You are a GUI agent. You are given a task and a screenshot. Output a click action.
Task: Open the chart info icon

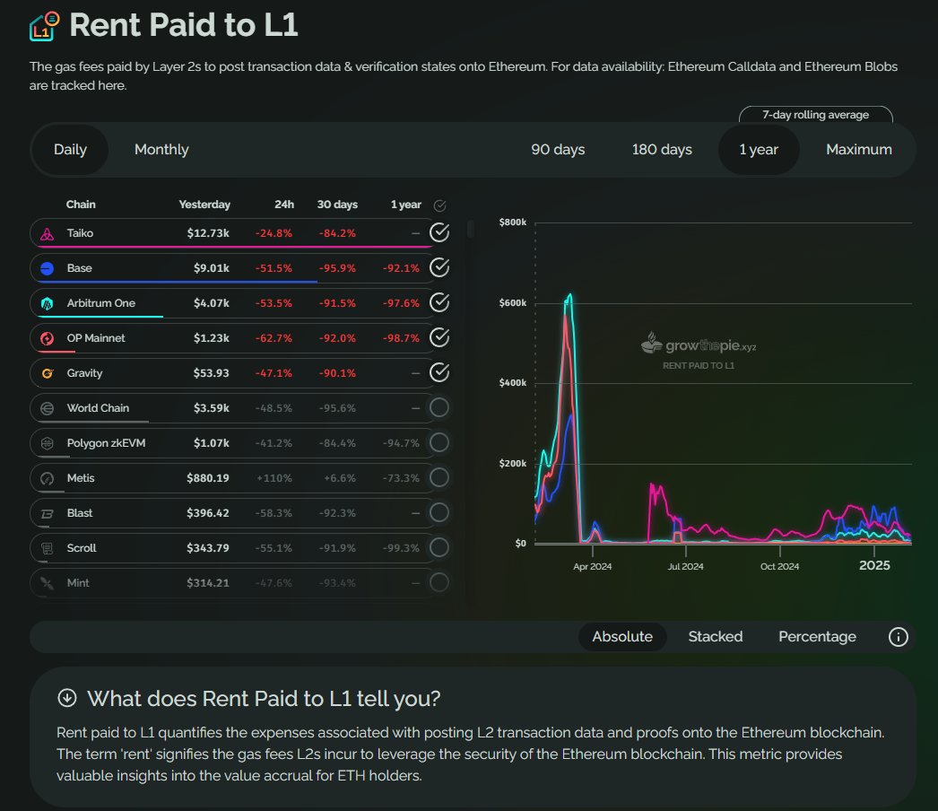(x=898, y=637)
